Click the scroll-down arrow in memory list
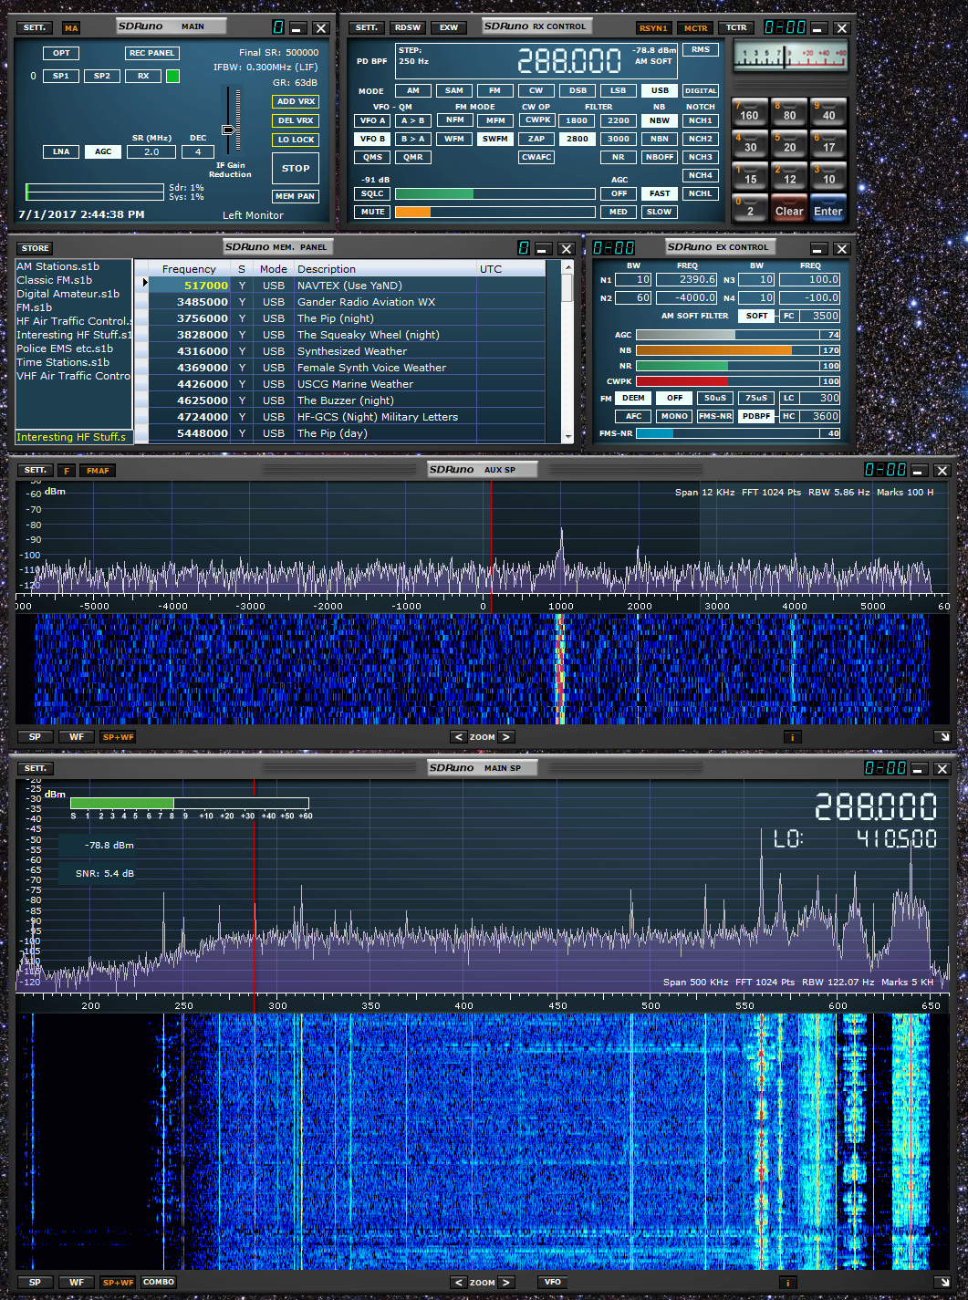968x1300 pixels. pos(567,437)
